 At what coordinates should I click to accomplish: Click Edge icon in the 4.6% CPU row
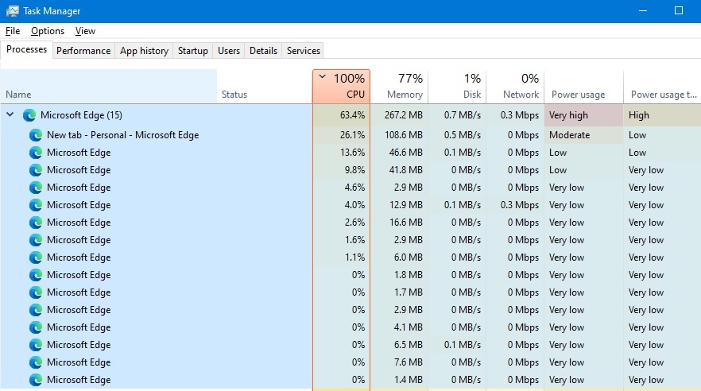[35, 188]
